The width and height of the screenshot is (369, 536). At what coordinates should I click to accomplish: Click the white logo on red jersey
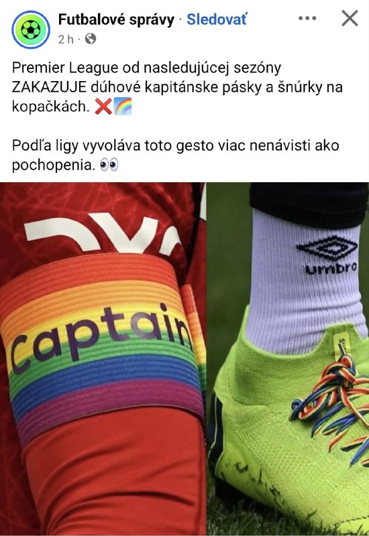click(x=103, y=232)
